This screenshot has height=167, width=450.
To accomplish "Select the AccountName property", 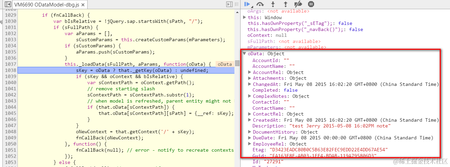I will 273,66.
